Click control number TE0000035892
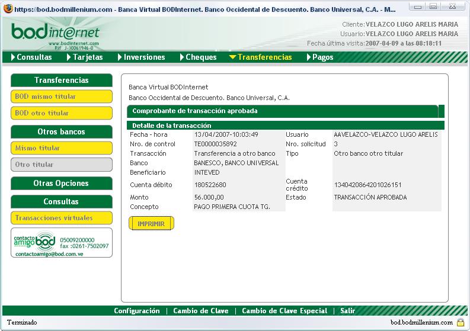 point(216,144)
